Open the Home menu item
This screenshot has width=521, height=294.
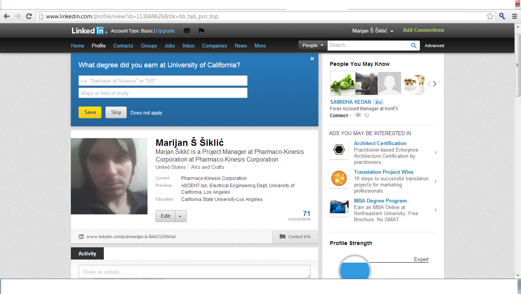click(x=77, y=46)
